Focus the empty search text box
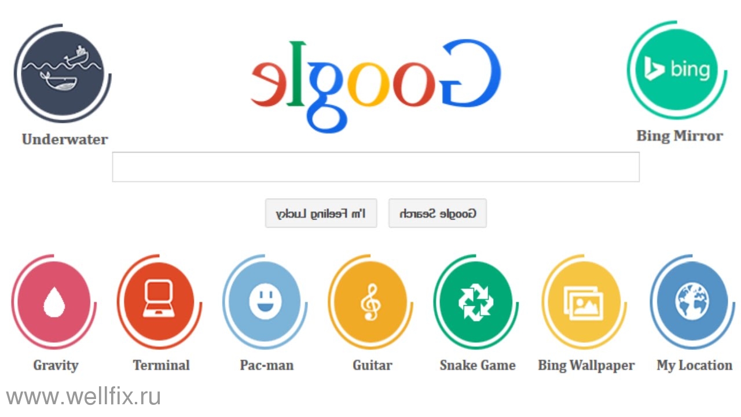 point(376,167)
